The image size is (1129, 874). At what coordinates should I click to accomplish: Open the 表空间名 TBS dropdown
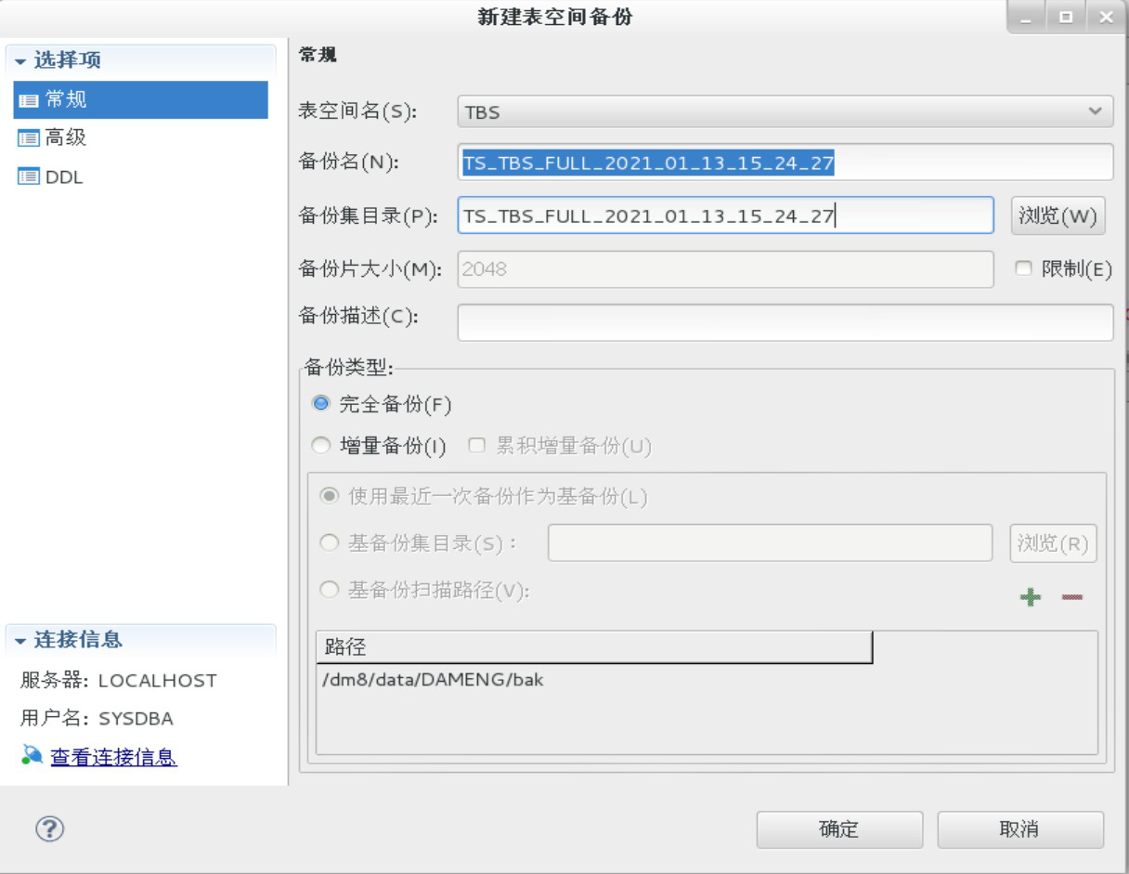coord(785,112)
